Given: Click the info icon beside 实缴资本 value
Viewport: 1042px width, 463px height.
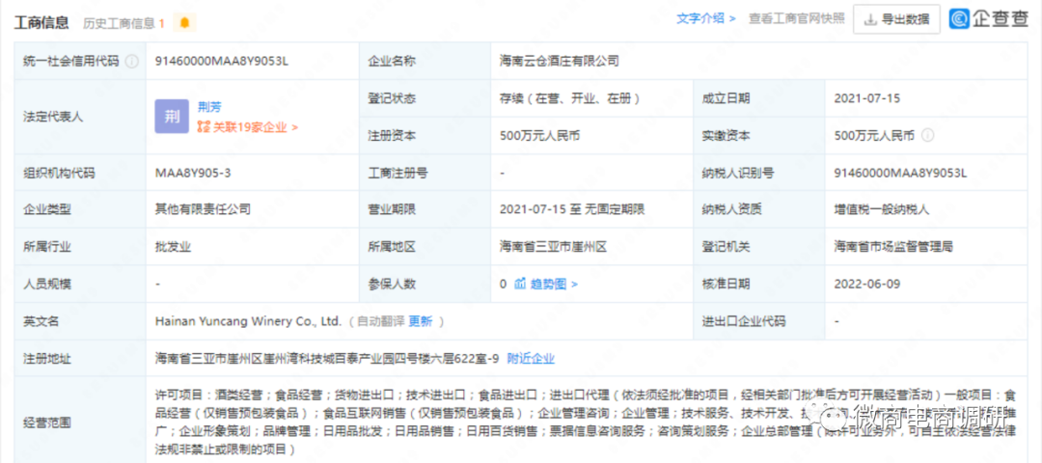Looking at the screenshot, I should point(928,135).
